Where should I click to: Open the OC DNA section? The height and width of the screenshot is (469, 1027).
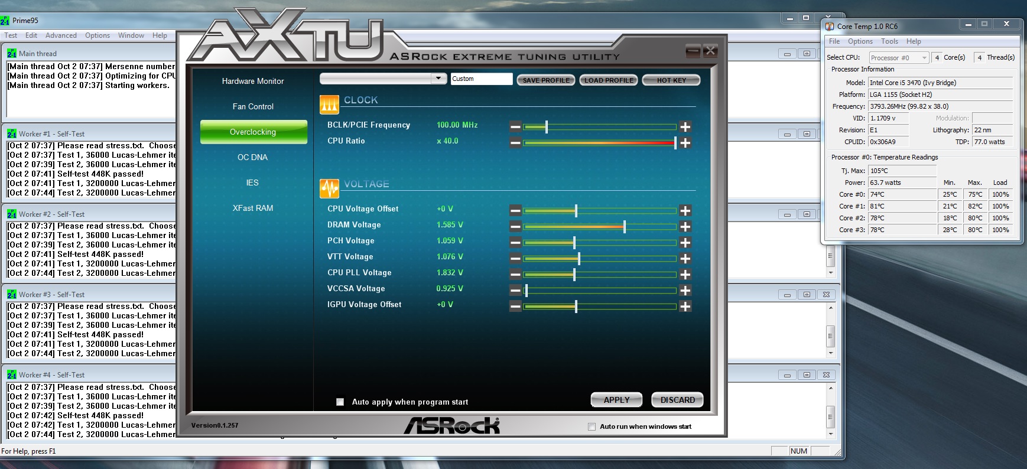pos(253,157)
